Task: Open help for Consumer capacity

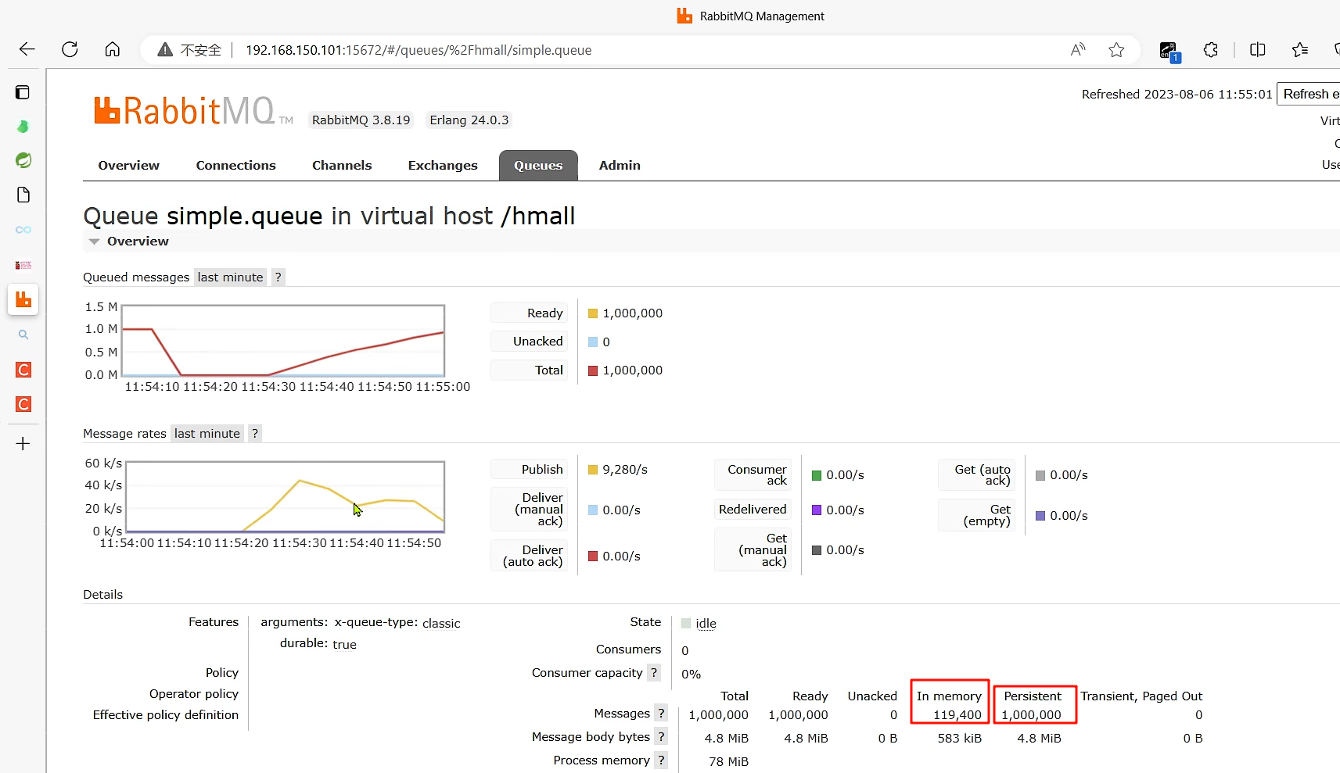Action: (x=654, y=672)
